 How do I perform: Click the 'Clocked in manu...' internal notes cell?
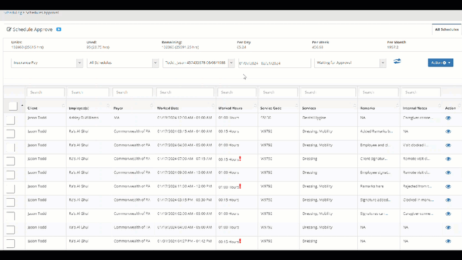(x=418, y=200)
